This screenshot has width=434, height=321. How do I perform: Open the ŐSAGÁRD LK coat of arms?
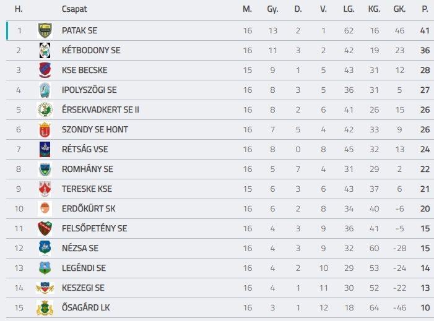tap(45, 308)
